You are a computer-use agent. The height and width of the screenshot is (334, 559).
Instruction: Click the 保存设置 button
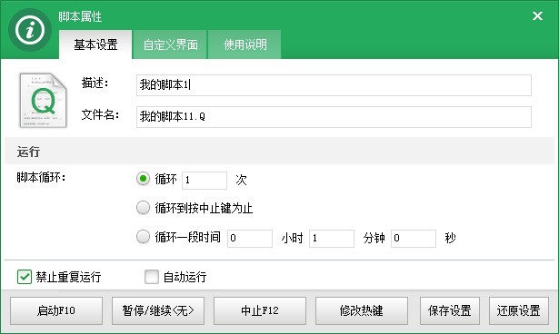tap(450, 310)
